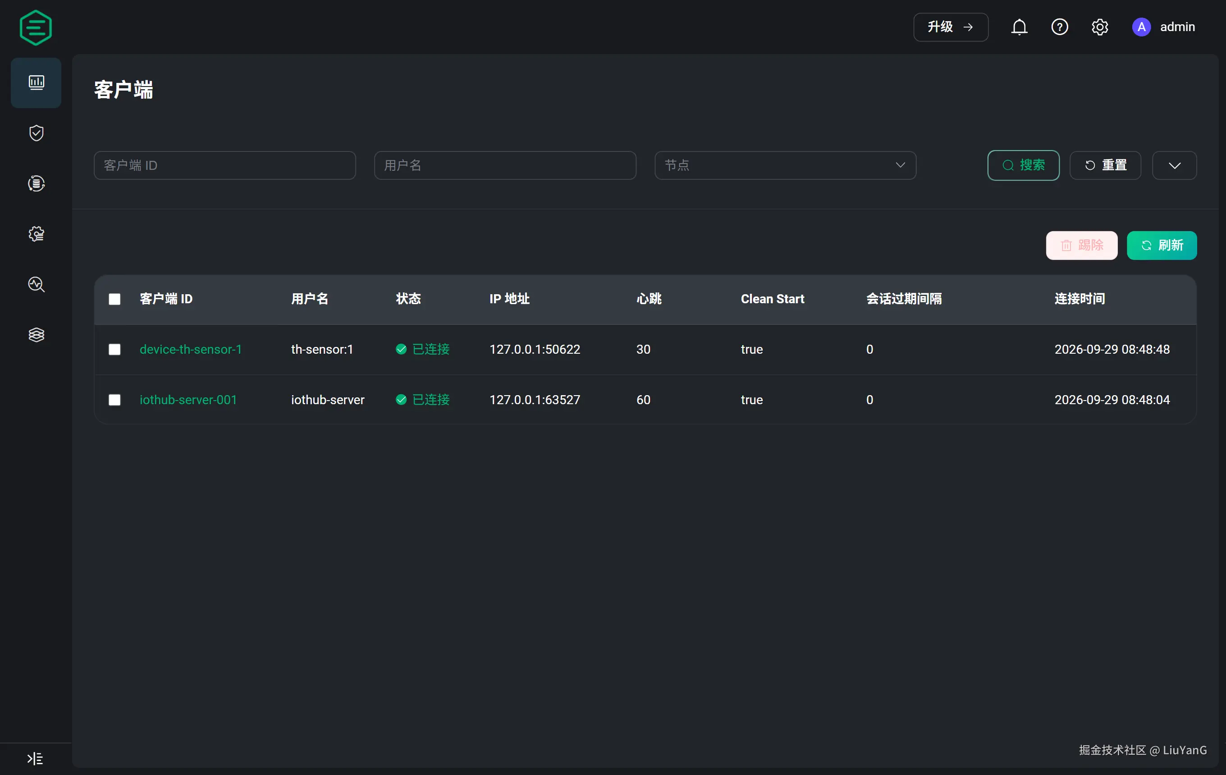The height and width of the screenshot is (775, 1226).
Task: Tick checkbox for device-th-sensor-1 row
Action: coord(114,349)
